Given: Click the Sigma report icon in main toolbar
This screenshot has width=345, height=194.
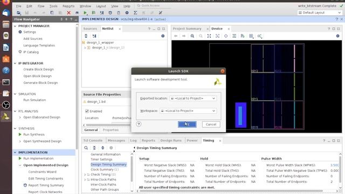Looking at the screenshot, I should coord(135,13).
